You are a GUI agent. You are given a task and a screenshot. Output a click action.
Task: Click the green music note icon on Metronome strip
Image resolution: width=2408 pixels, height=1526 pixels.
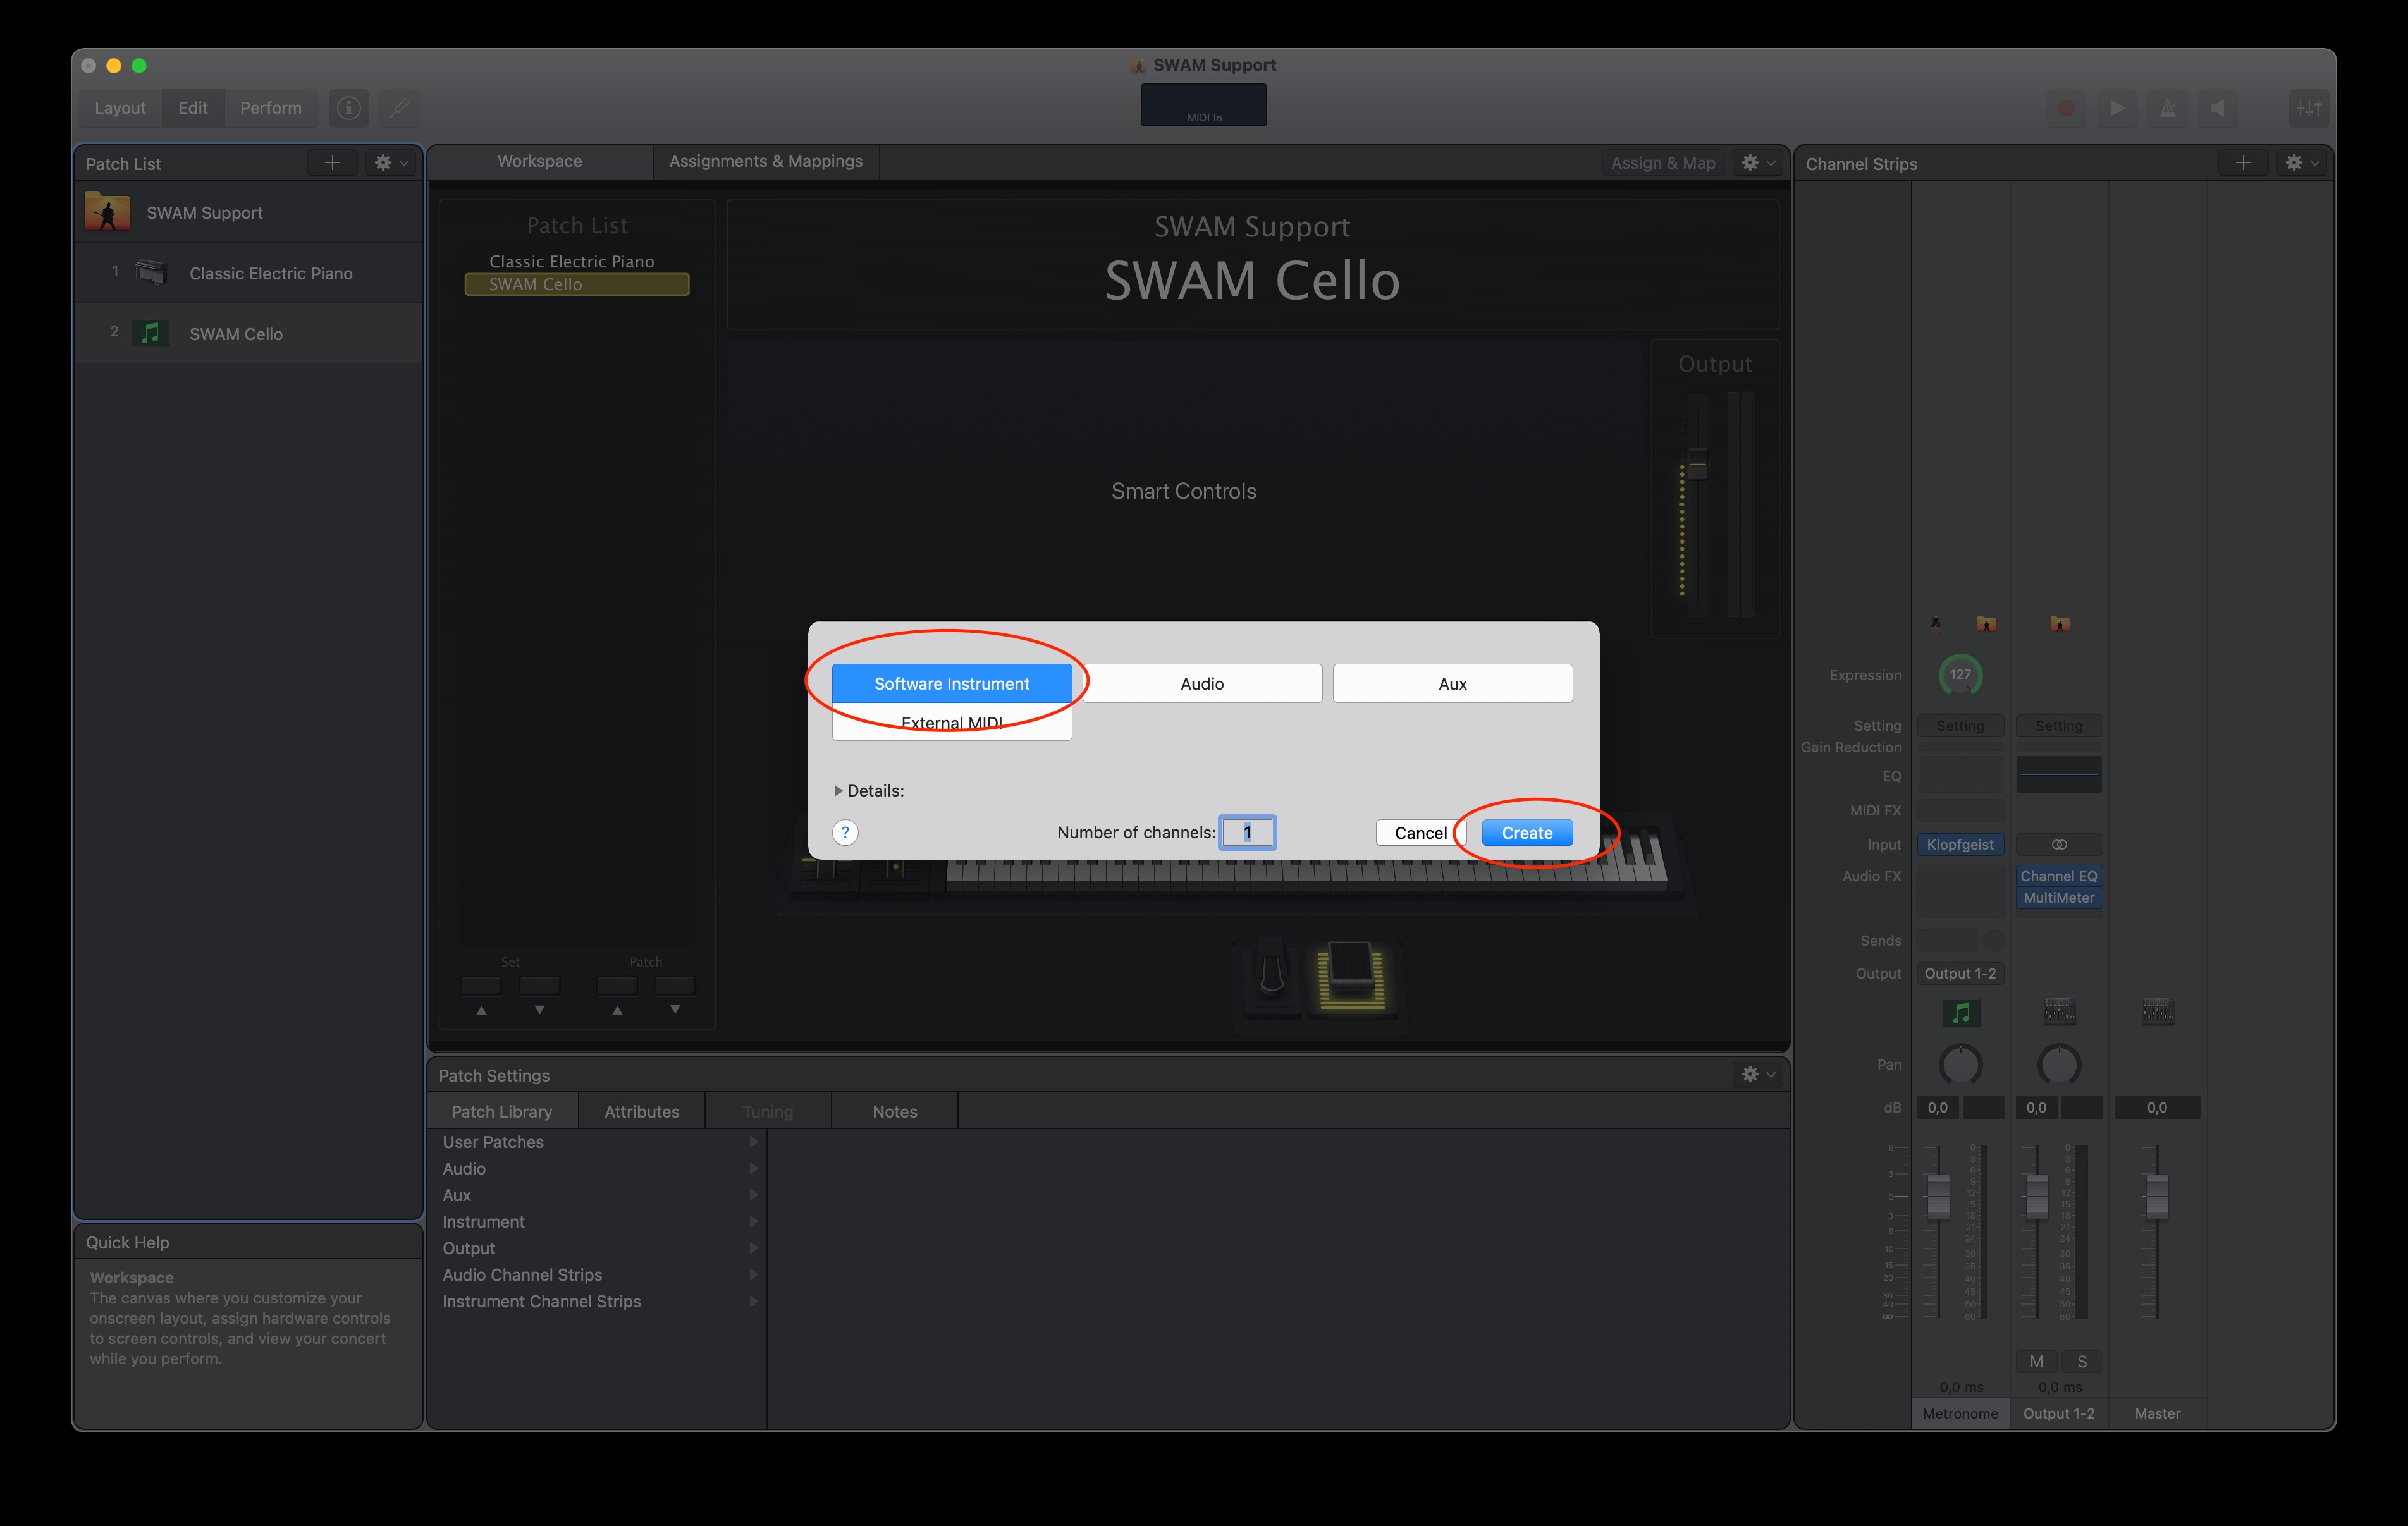tap(1961, 1012)
